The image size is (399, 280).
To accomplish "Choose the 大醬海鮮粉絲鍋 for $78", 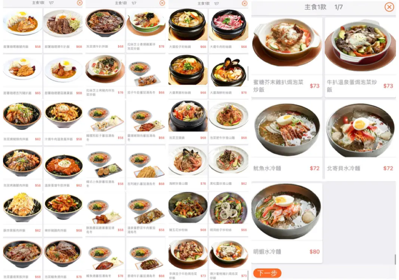I will (x=229, y=76).
